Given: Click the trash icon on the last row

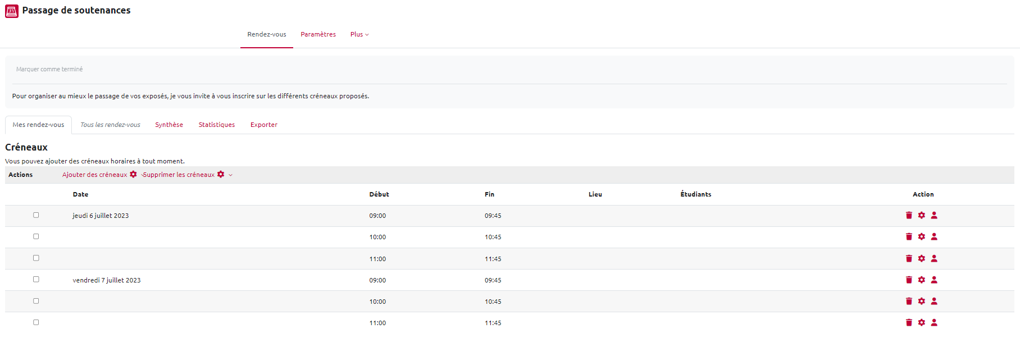Looking at the screenshot, I should click(x=909, y=322).
